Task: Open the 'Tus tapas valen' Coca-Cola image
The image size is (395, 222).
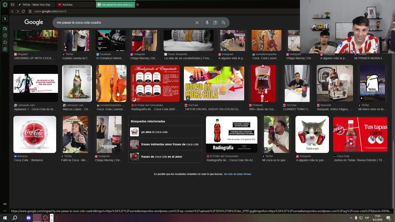Action: [360, 134]
